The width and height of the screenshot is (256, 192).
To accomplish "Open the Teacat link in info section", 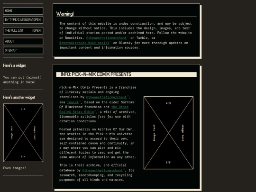I will click(73, 102).
